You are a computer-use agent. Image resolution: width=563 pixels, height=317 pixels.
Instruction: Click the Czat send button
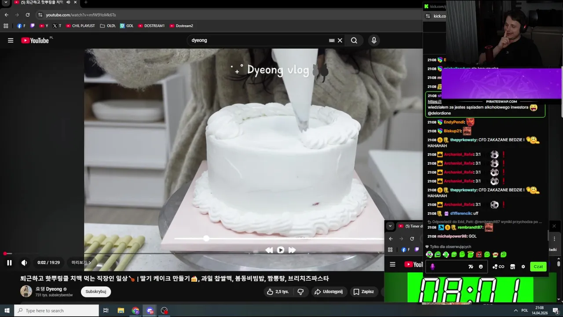(x=538, y=267)
